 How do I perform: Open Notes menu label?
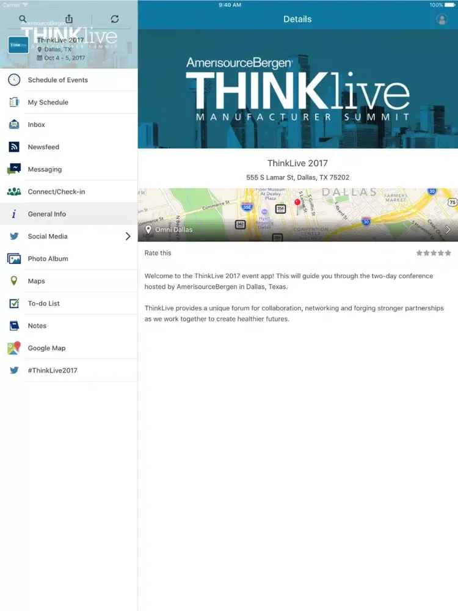coord(37,326)
